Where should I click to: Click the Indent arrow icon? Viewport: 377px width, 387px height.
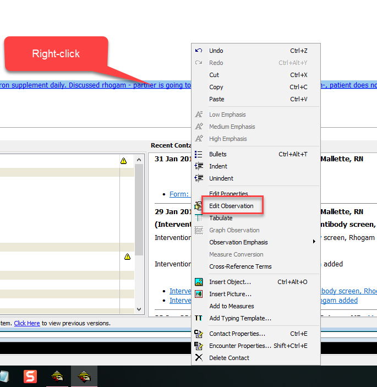click(199, 166)
